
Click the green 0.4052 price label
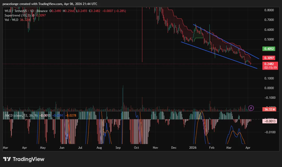(269, 49)
